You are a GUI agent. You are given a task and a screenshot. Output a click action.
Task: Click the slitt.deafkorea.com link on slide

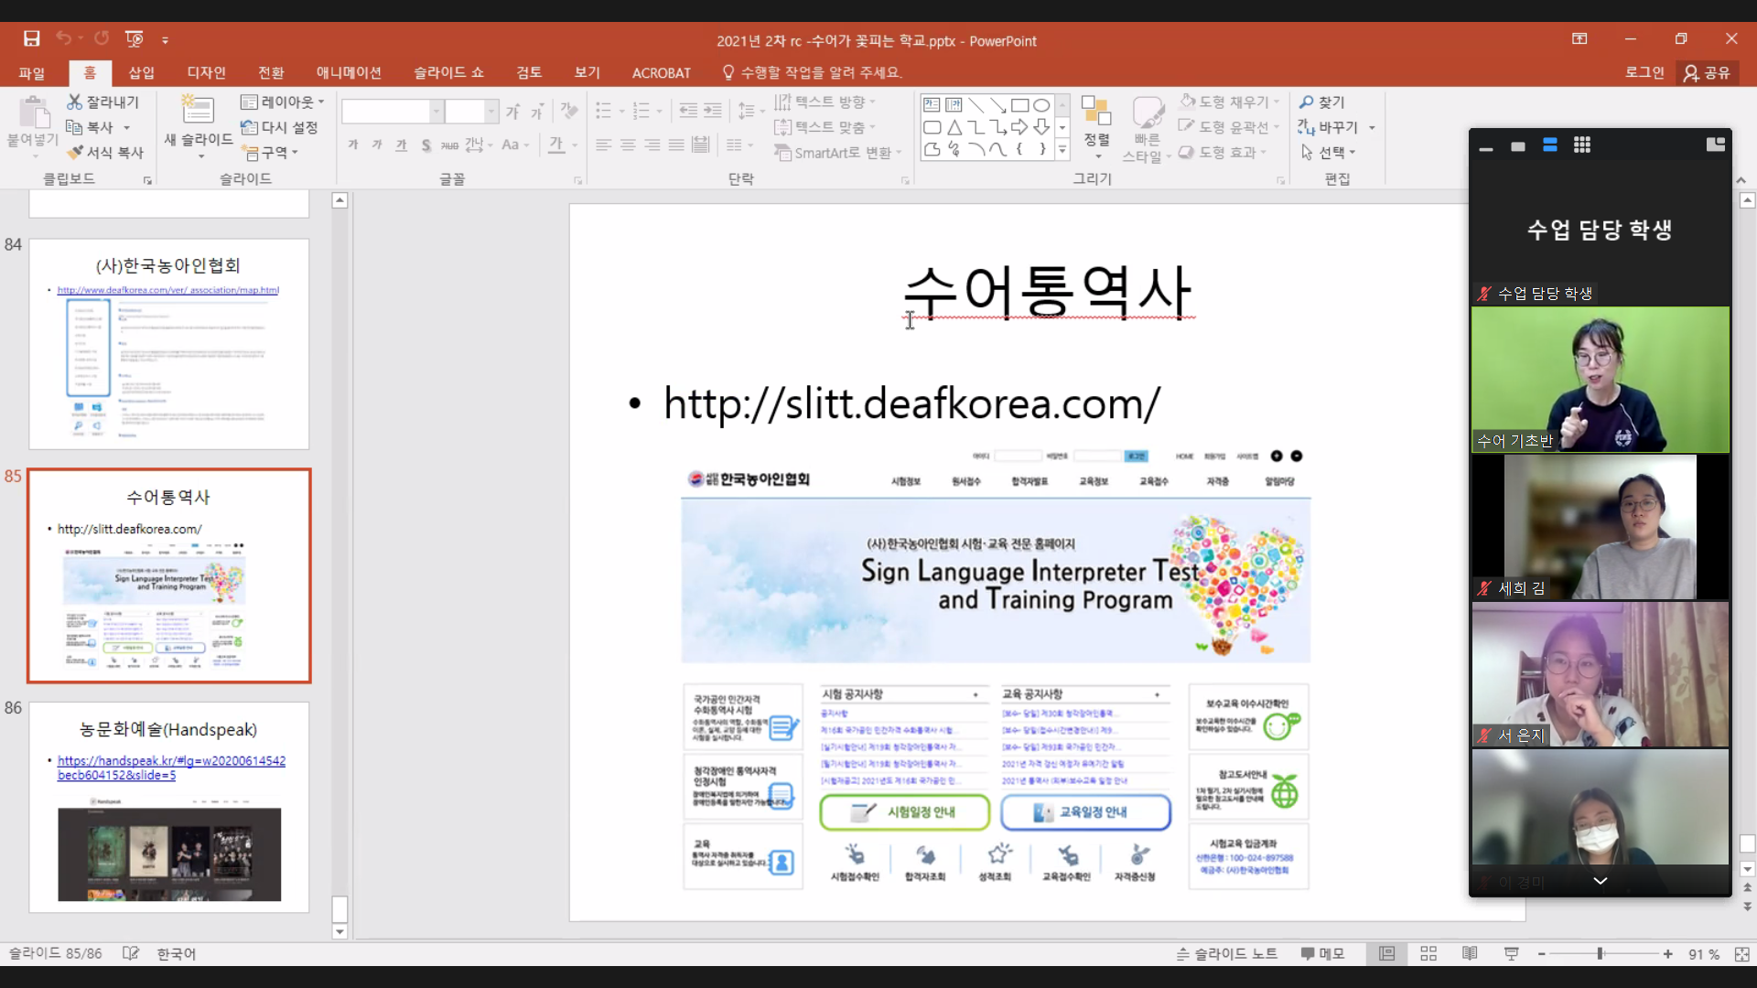pyautogui.click(x=911, y=403)
